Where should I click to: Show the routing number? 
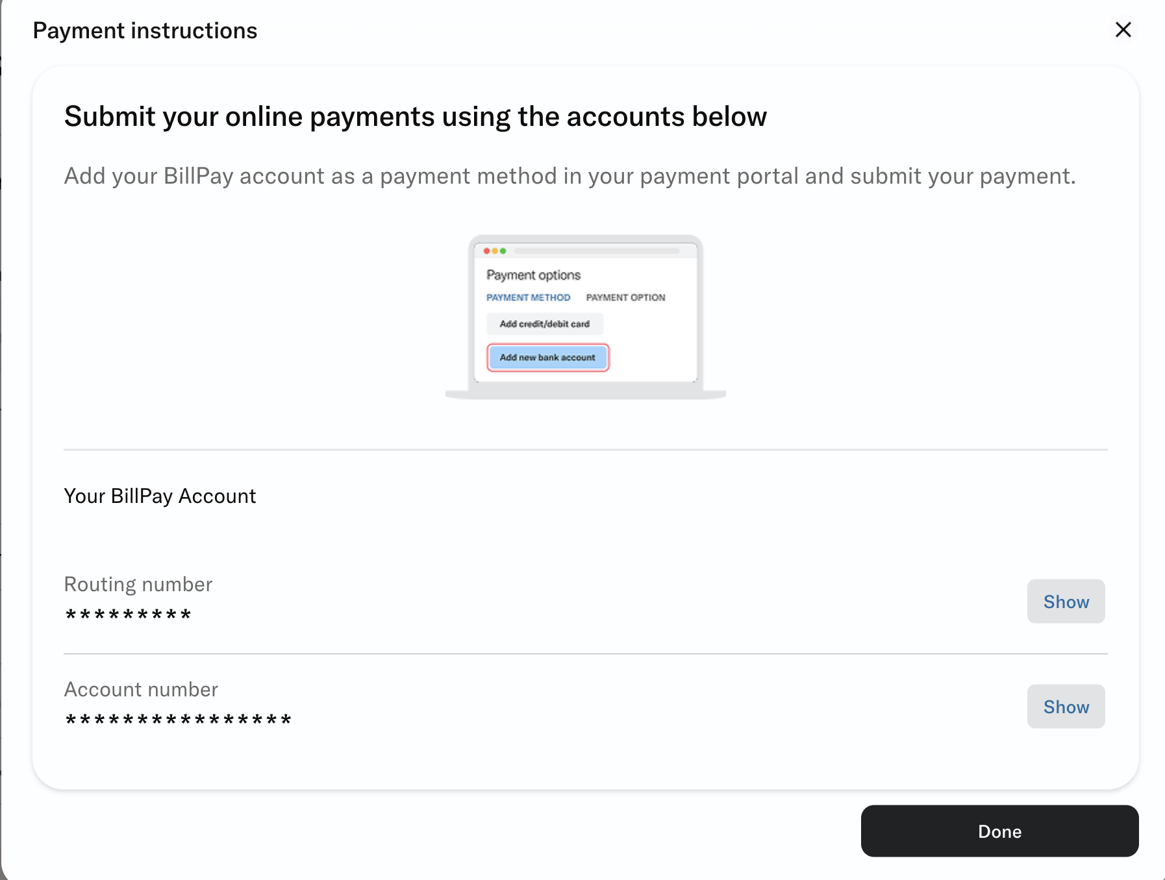(x=1065, y=602)
